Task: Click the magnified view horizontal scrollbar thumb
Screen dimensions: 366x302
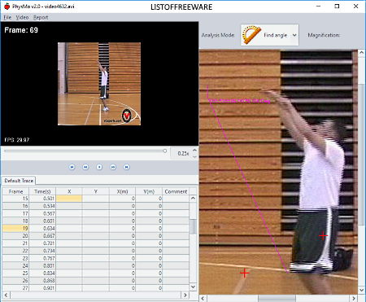Action: tap(277, 299)
